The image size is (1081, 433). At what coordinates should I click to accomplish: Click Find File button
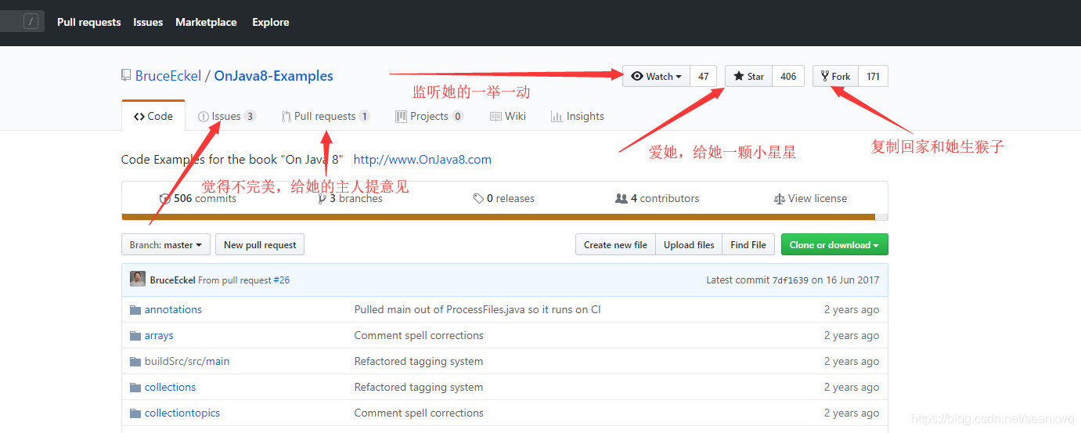(748, 244)
